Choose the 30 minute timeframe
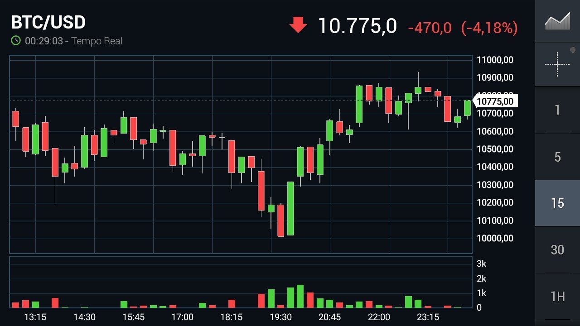 pos(557,249)
